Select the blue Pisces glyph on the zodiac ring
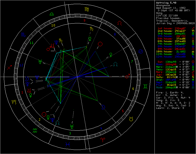The height and width of the screenshot is (154, 196). click(68, 144)
